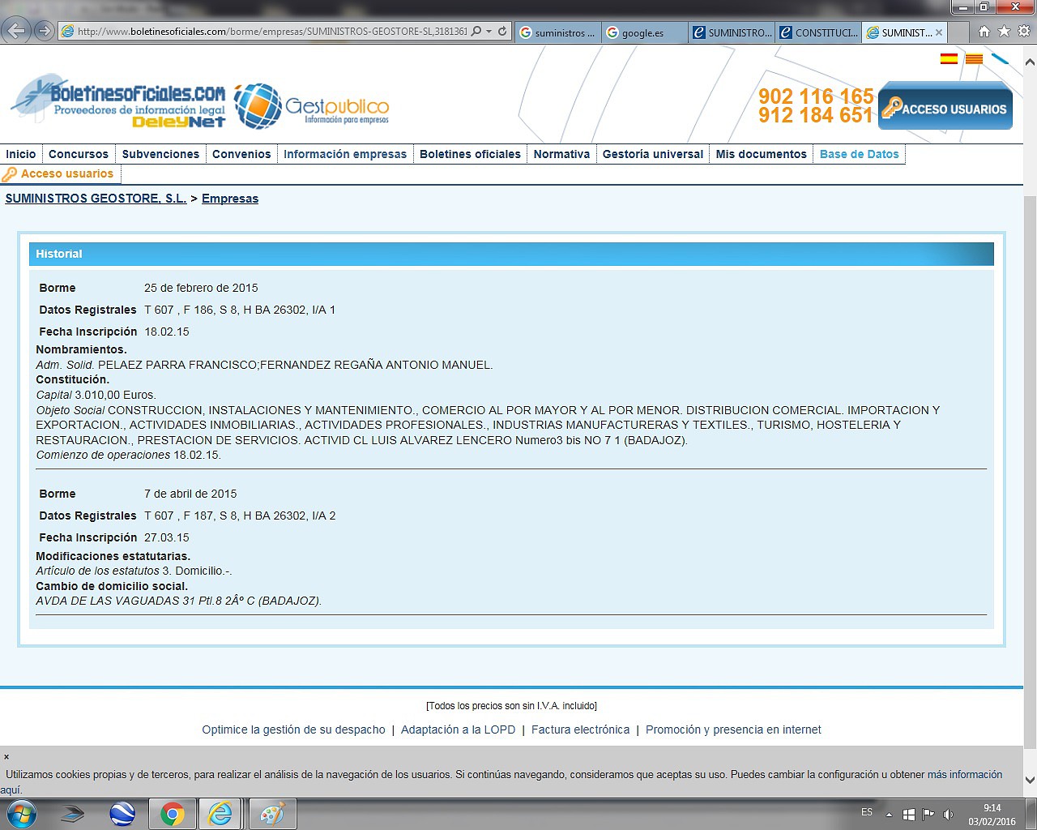Open the Base de Datos menu item
The image size is (1037, 830).
[860, 154]
